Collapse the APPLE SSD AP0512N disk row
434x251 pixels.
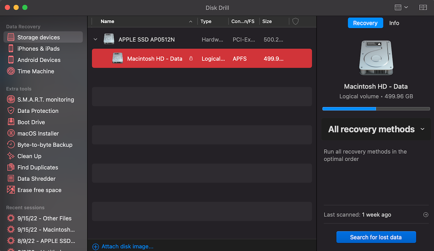(x=95, y=39)
